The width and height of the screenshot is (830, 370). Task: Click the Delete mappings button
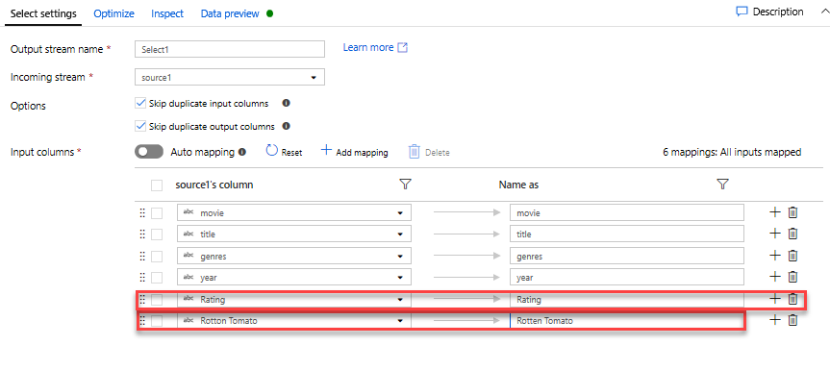pyautogui.click(x=429, y=152)
